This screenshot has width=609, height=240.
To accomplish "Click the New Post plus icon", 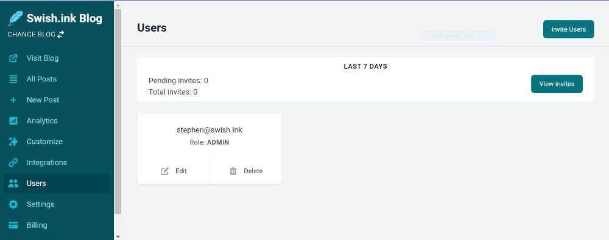I will click(13, 100).
